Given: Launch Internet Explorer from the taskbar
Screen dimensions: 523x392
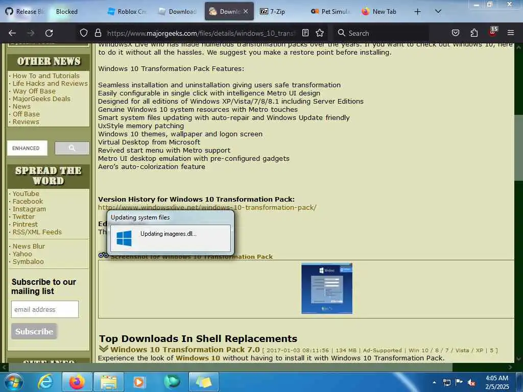Looking at the screenshot, I should (x=45, y=382).
